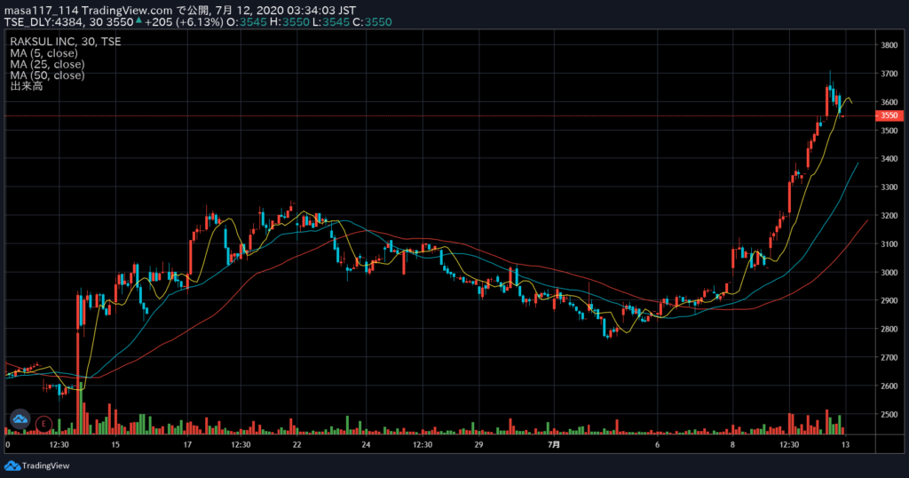The height and width of the screenshot is (478, 909).
Task: Click the 2800 price axis label
Action: point(889,330)
